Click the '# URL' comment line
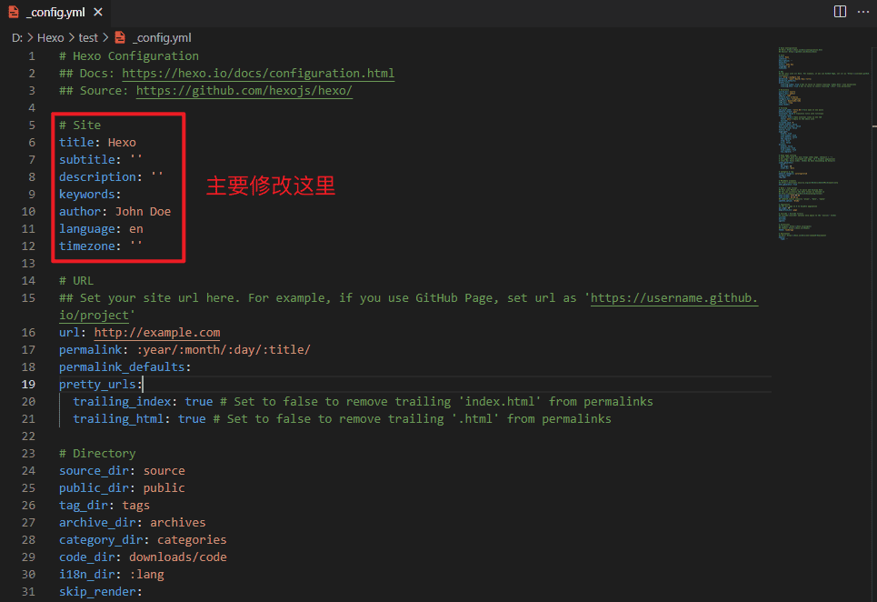877x602 pixels. point(76,281)
